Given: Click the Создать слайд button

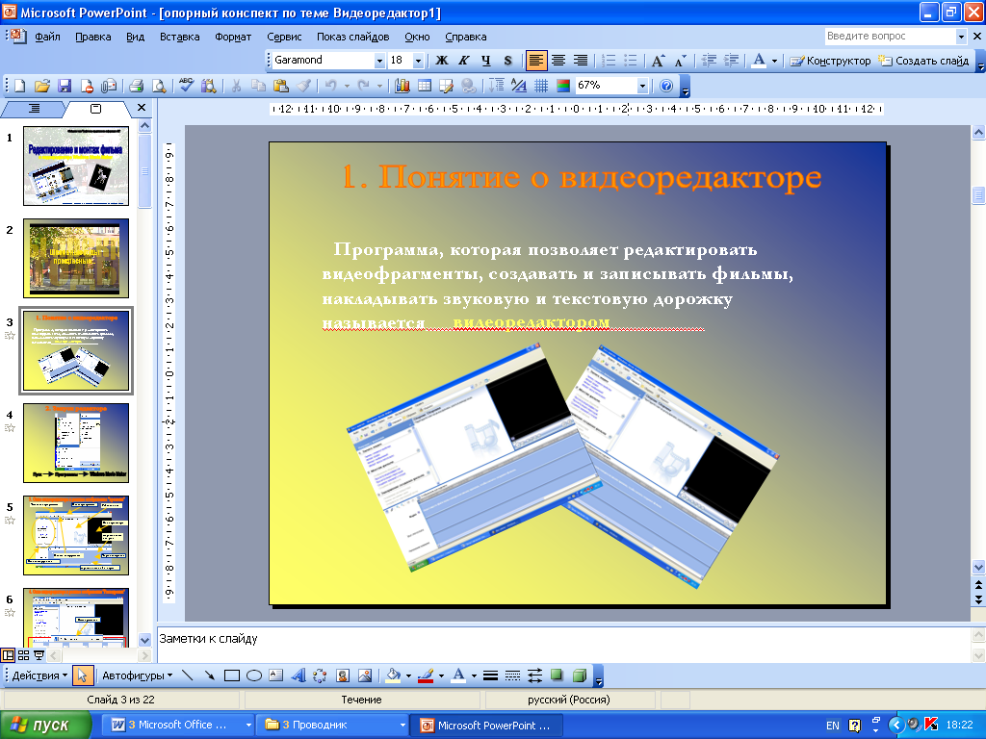Looking at the screenshot, I should tap(923, 61).
